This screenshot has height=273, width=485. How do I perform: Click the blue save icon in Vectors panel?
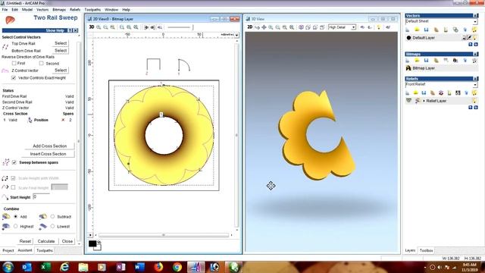pyautogui.click(x=426, y=30)
